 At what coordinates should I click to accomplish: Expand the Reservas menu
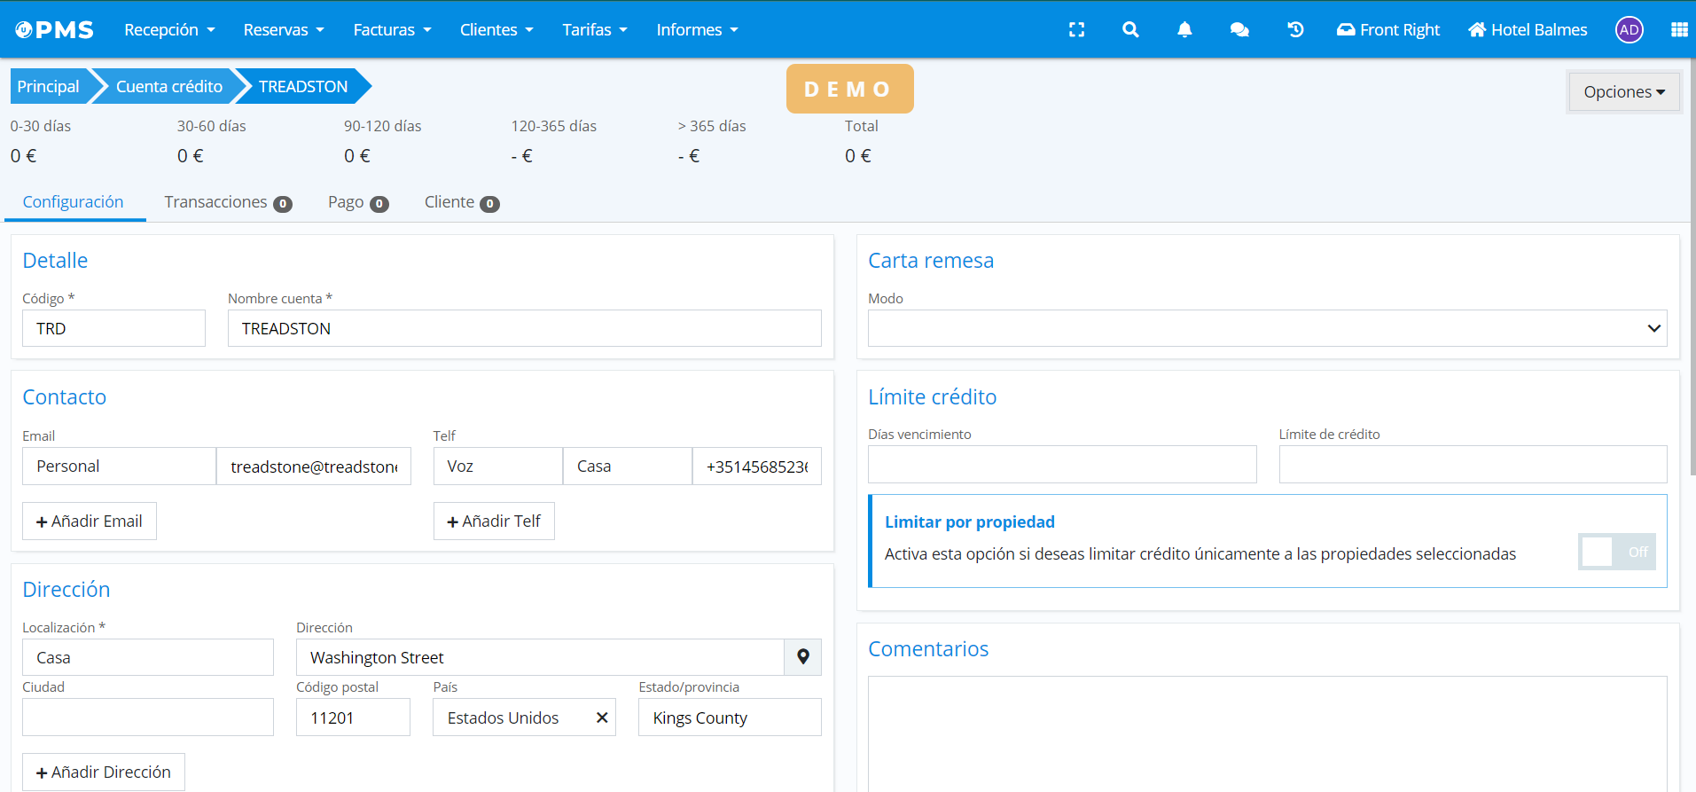(x=284, y=30)
